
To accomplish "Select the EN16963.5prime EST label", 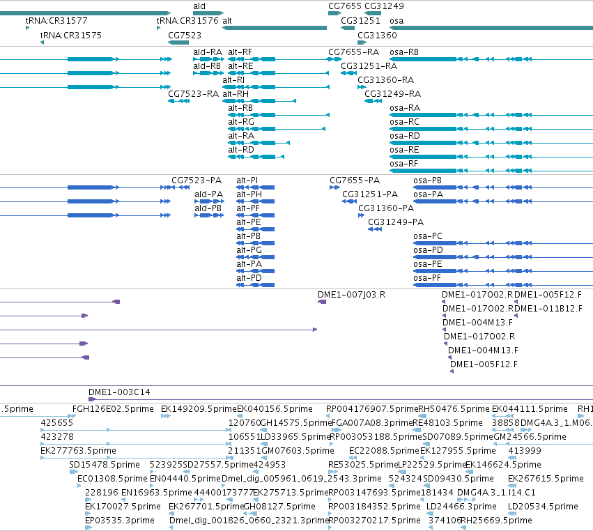I will coord(157,493).
